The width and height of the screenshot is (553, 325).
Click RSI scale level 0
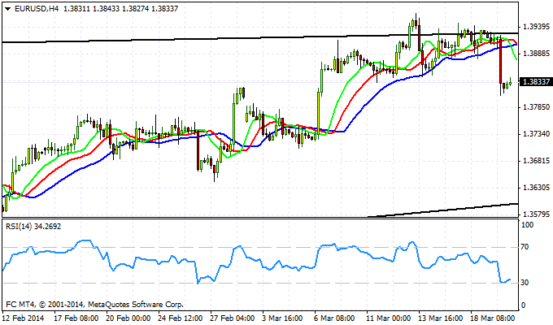pyautogui.click(x=524, y=305)
